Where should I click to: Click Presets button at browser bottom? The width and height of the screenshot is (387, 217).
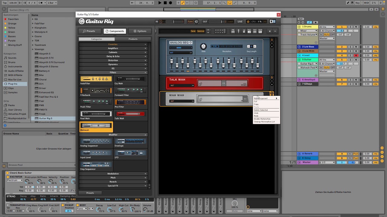pos(90,193)
